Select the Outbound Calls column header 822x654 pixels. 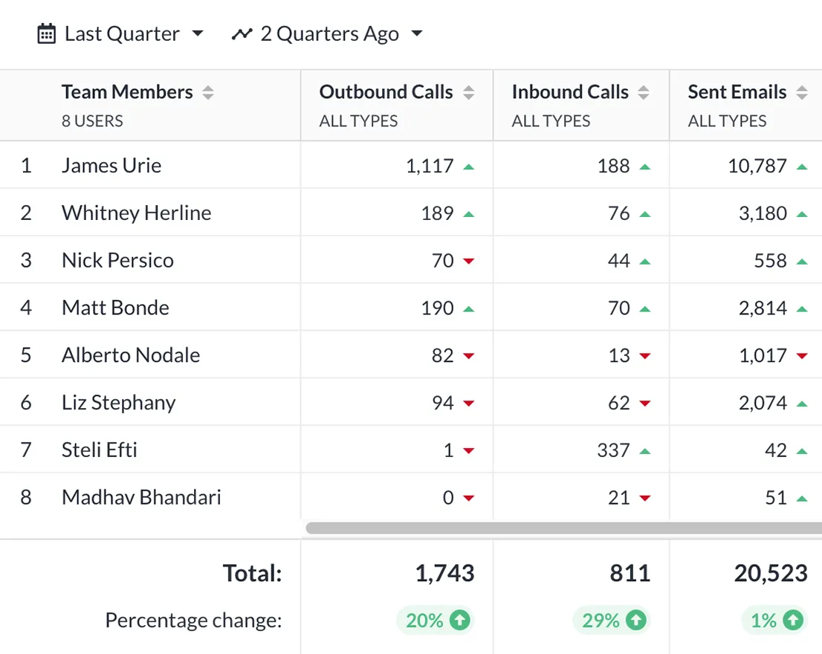click(x=386, y=91)
